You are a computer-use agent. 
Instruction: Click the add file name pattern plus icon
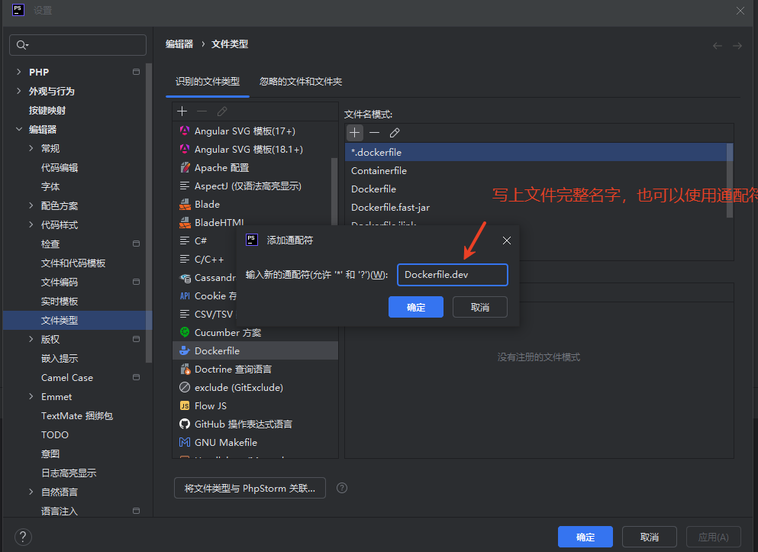coord(354,133)
